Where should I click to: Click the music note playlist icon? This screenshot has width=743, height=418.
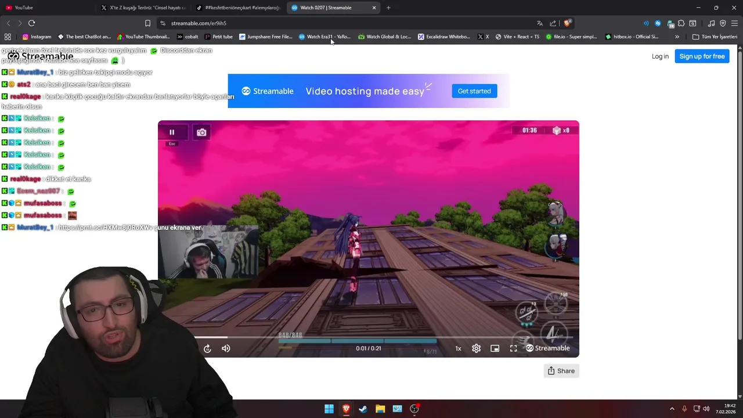[711, 23]
